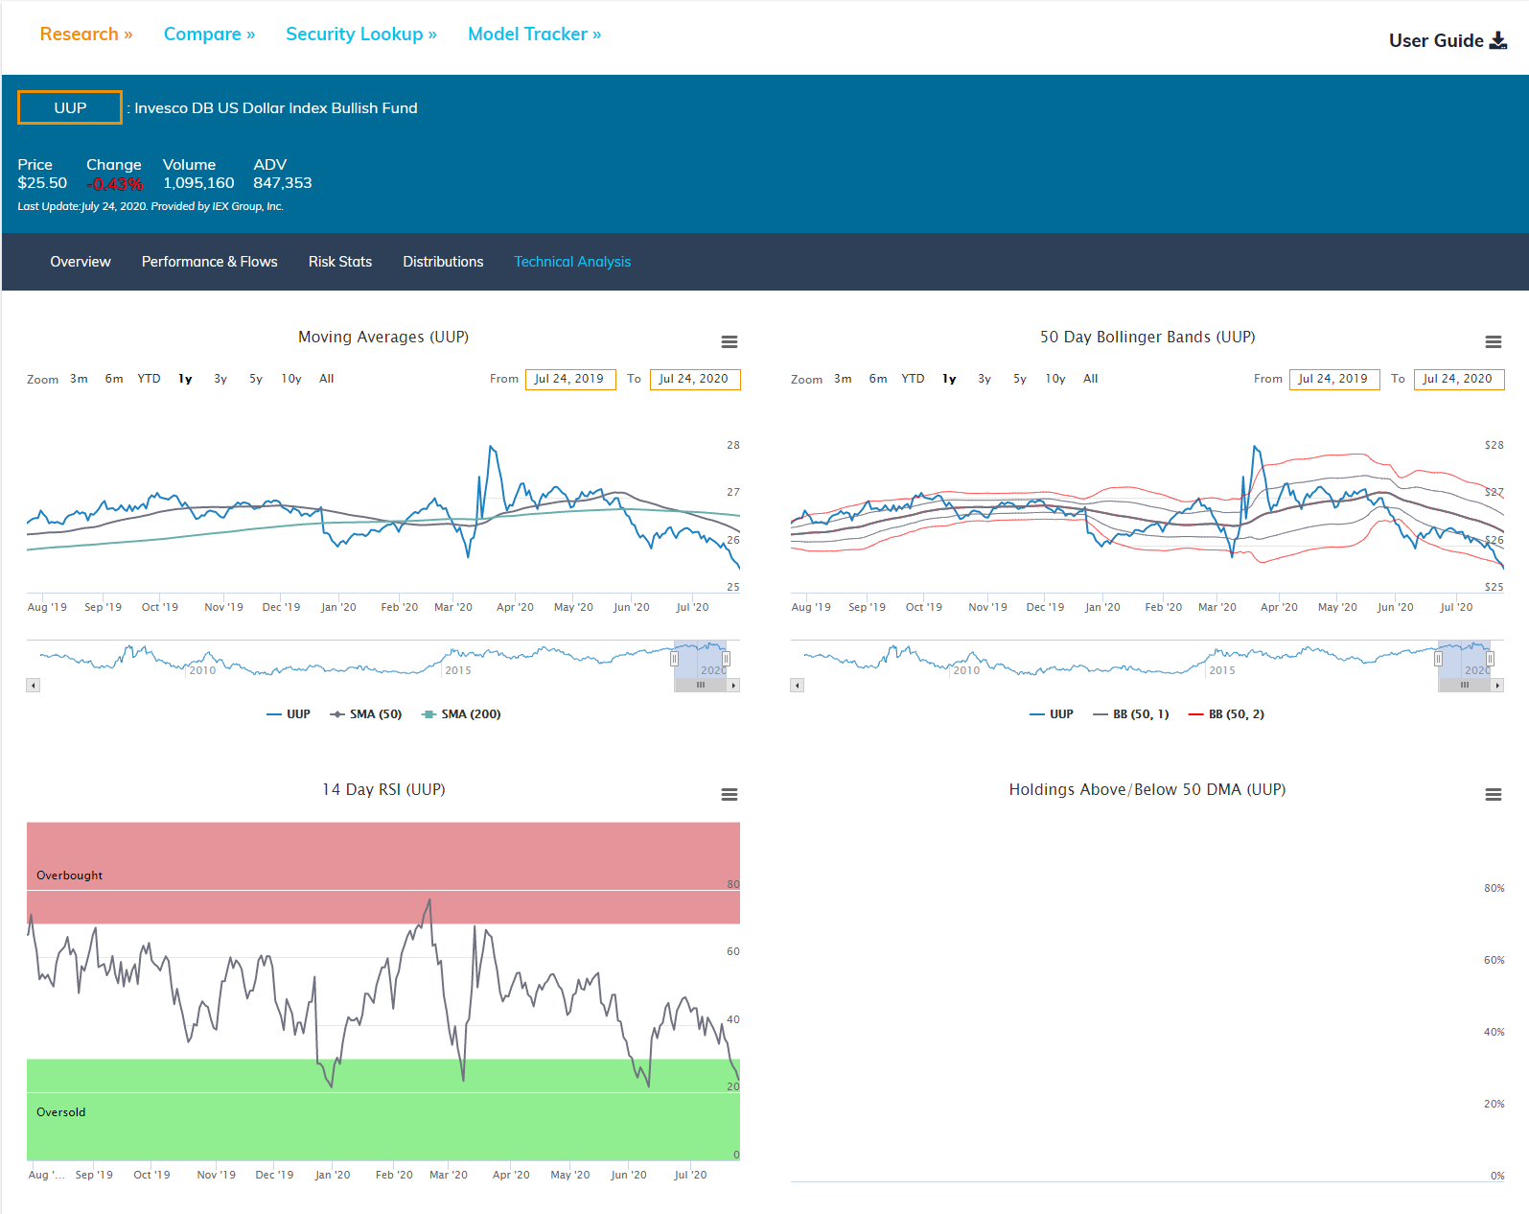Set Moving Averages zoom to 6m

tap(114, 379)
